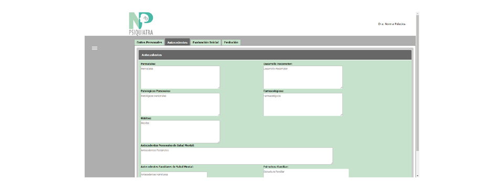Click into the Desarrollo Psicomotor text area
Screen dimensions: 504x189
click(303, 78)
